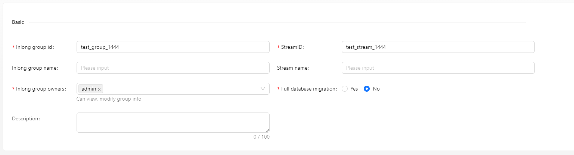
Task: Click the "Stream name" field label
Action: pyautogui.click(x=293, y=68)
